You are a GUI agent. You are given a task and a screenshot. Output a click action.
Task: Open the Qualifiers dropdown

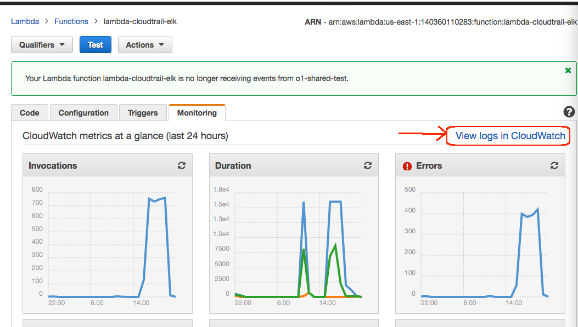(42, 45)
